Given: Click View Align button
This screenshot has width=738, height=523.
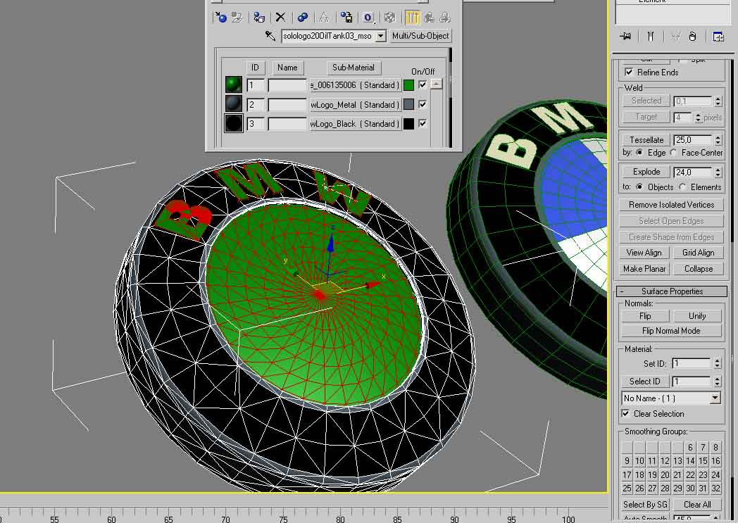Looking at the screenshot, I should click(644, 253).
